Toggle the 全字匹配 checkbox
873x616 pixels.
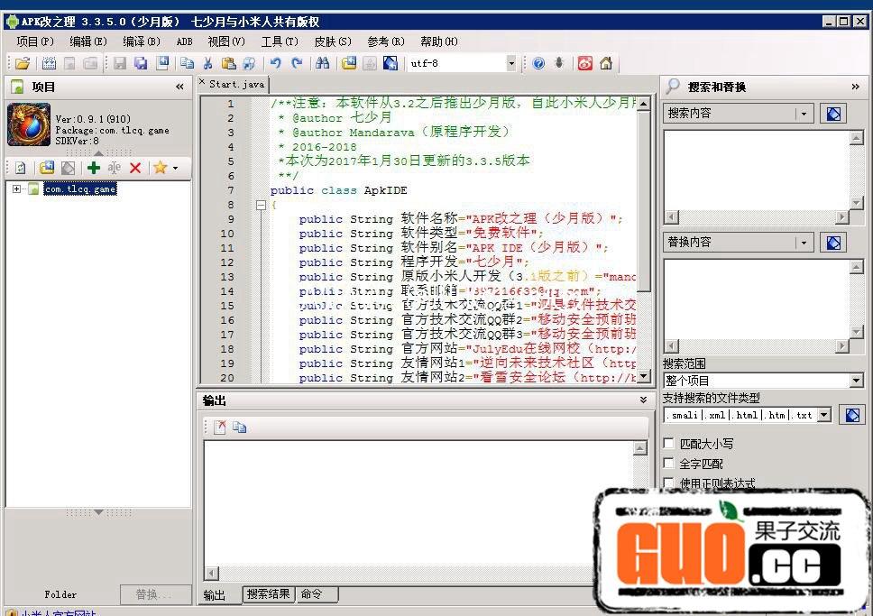(x=669, y=464)
